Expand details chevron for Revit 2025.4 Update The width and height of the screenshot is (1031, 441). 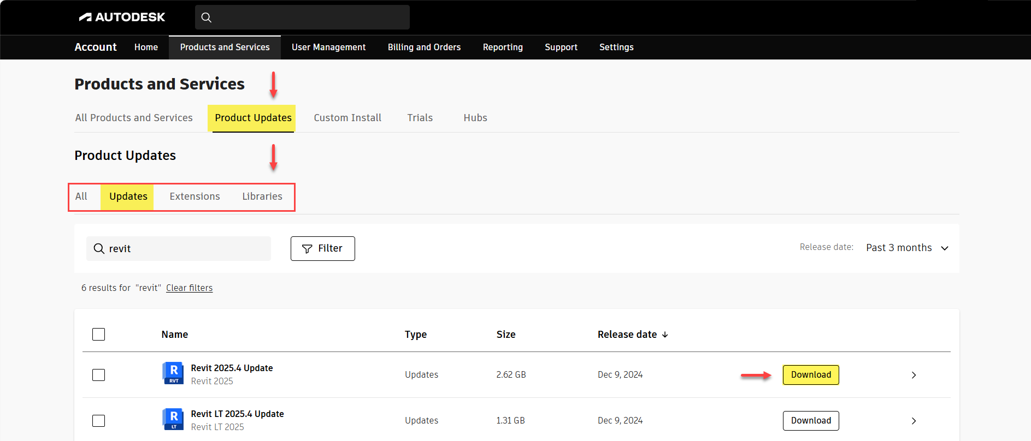point(914,375)
